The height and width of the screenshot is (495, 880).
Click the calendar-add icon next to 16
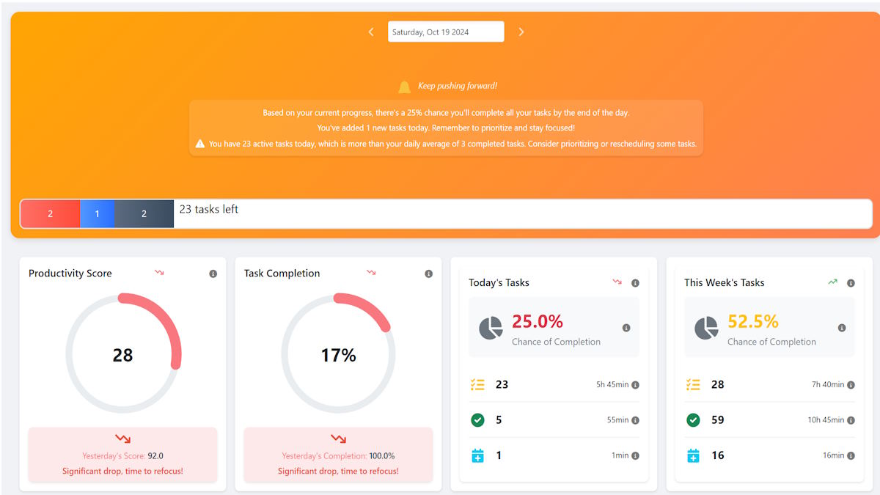693,455
